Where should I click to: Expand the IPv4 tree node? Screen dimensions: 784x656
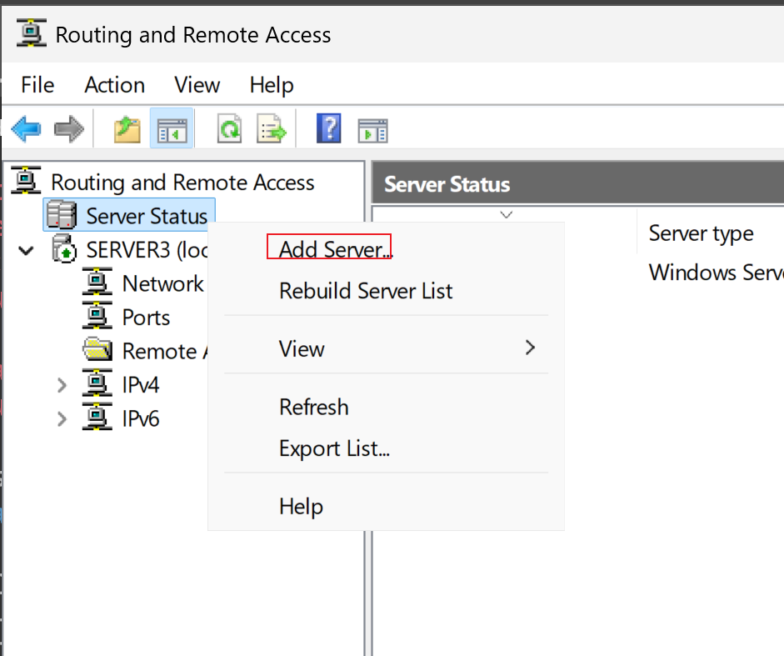[62, 385]
